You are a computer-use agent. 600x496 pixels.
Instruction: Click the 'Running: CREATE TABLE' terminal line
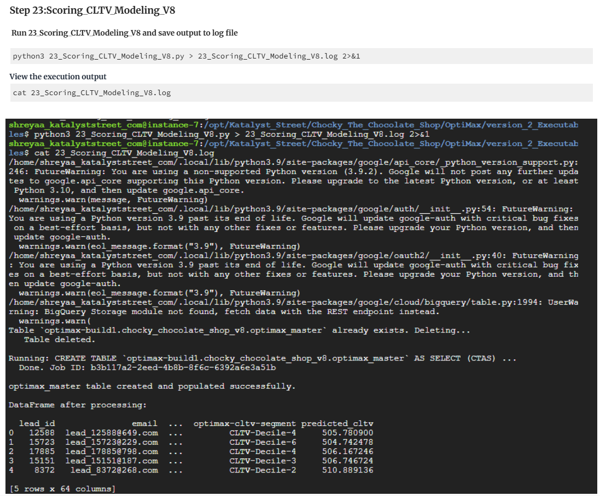263,358
